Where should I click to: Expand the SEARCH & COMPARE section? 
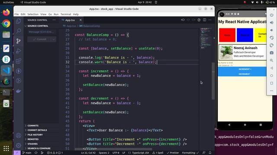[x=39, y=148]
